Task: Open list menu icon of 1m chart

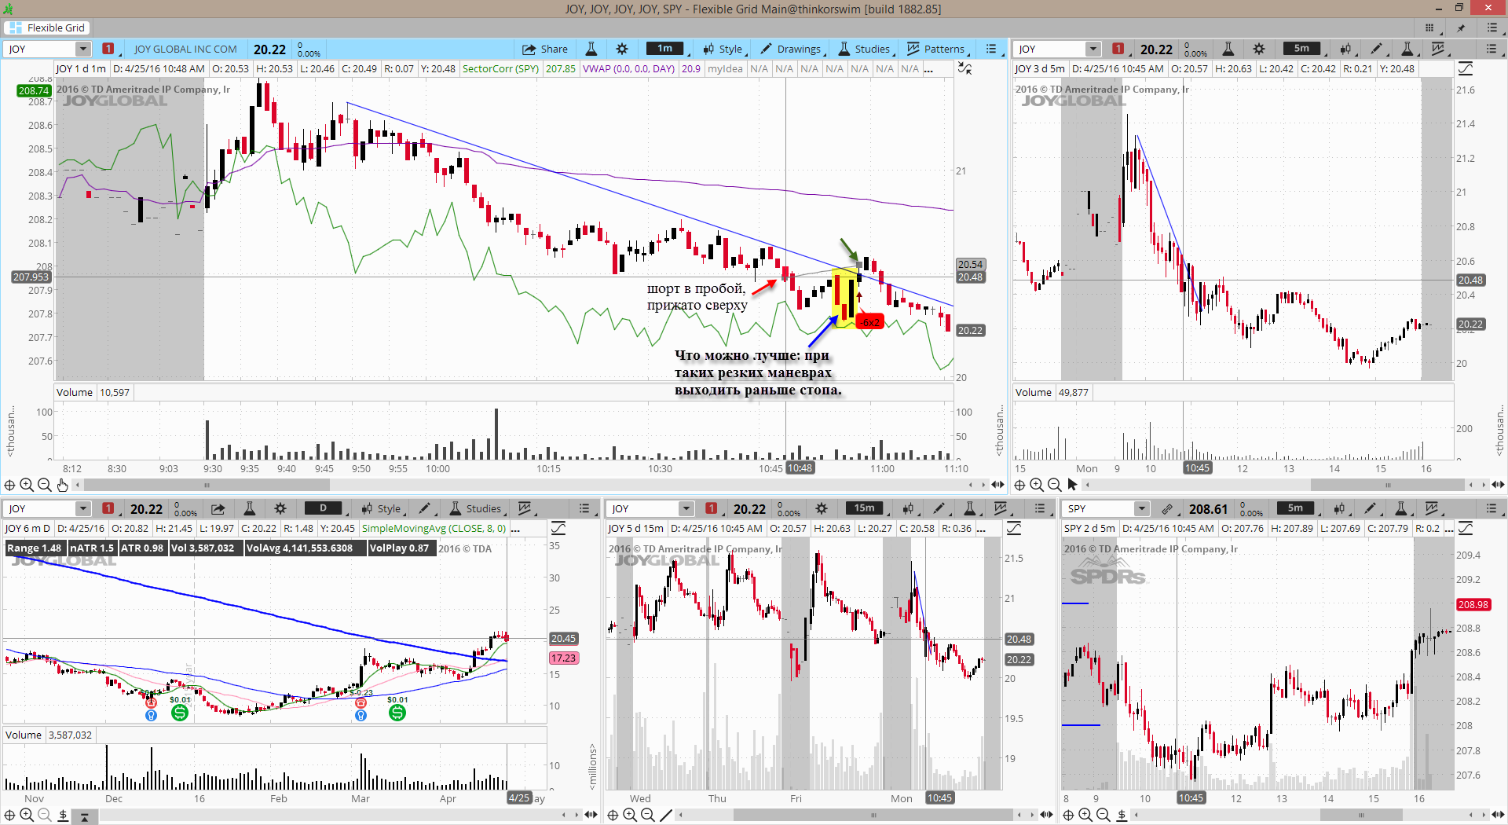Action: [991, 49]
